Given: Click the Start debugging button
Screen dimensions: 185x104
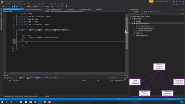Looking at the screenshot, I should coord(47,6).
